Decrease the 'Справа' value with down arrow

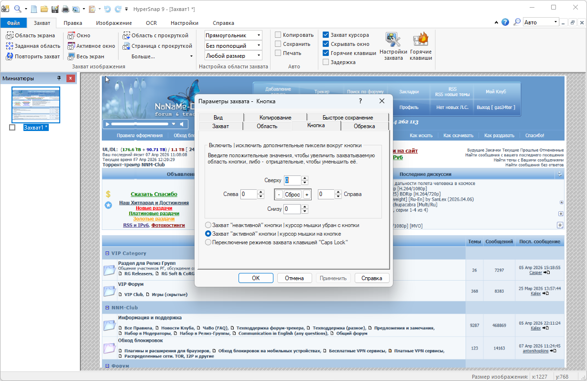click(338, 196)
